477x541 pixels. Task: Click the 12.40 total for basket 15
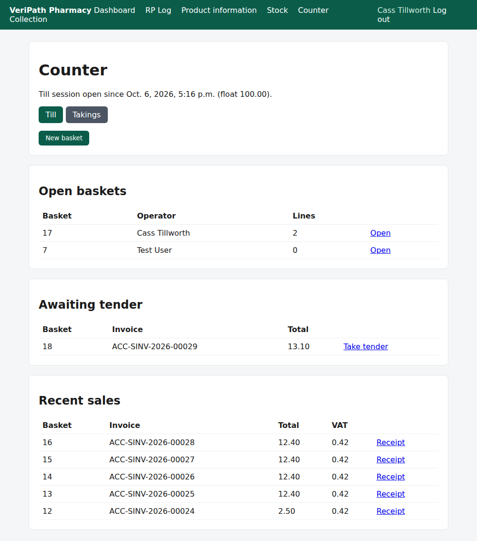click(x=289, y=460)
